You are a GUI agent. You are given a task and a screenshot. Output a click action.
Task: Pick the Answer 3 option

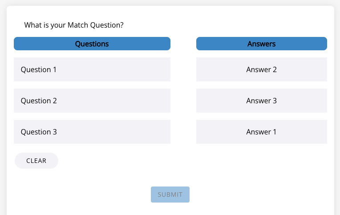[261, 101]
